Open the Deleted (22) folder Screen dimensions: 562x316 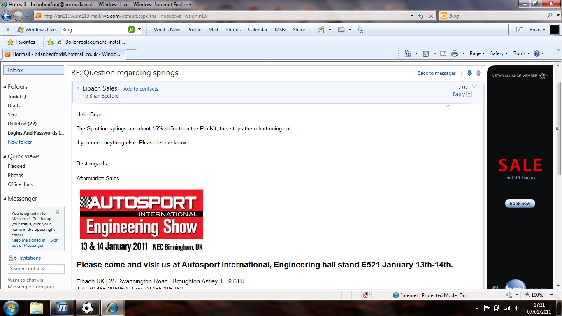tap(22, 124)
